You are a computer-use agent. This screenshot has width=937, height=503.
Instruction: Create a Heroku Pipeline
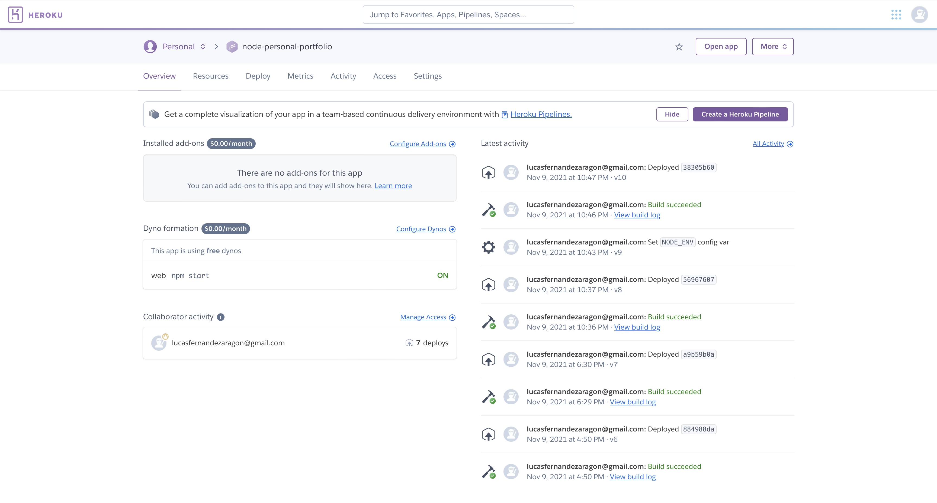point(740,114)
